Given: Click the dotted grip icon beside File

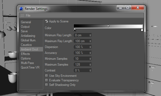Looking at the screenshot, I should [x=22, y=15].
